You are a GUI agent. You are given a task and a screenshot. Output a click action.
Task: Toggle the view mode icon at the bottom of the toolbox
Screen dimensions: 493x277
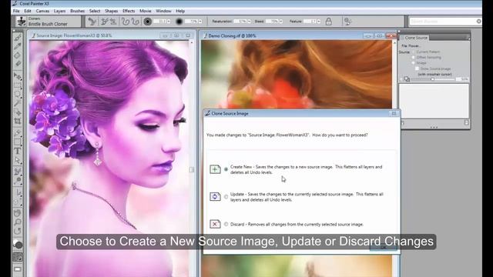(18, 269)
